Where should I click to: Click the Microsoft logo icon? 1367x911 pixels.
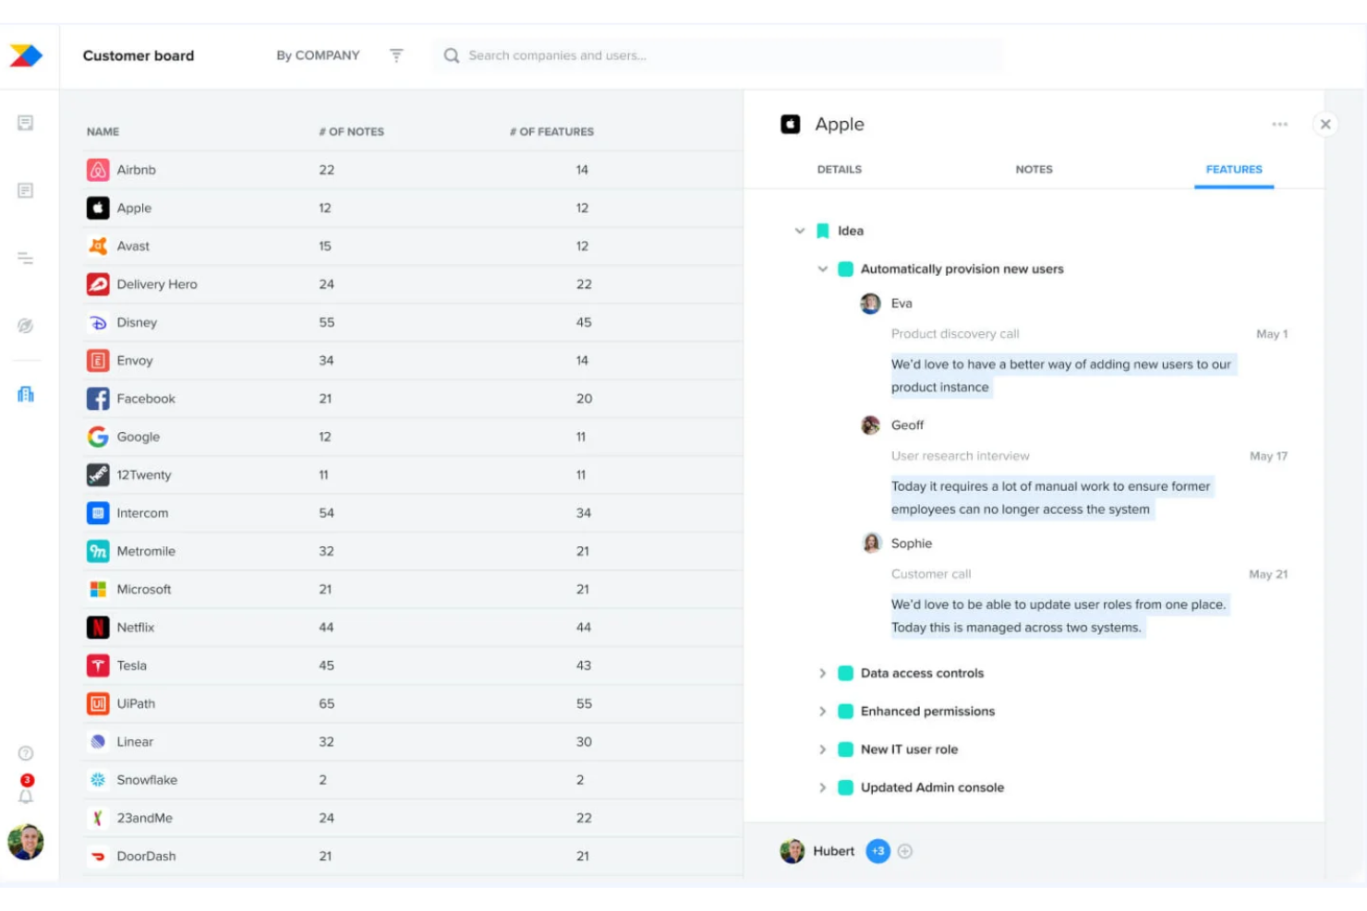click(x=98, y=589)
